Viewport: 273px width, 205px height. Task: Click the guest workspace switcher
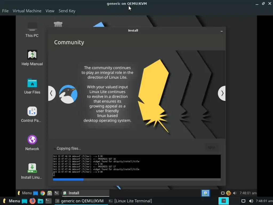click(x=206, y=193)
